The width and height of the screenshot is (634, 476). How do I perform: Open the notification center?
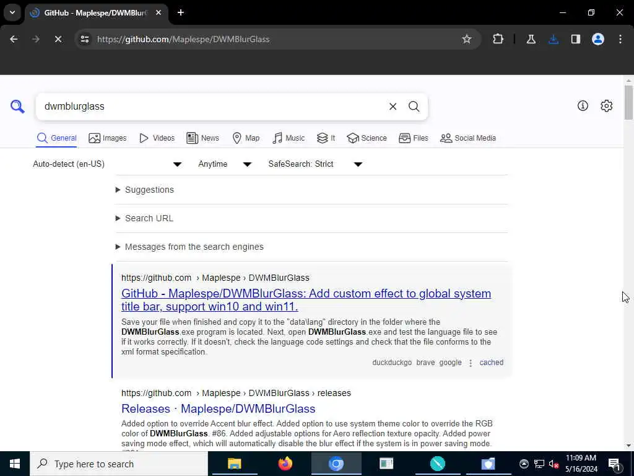pos(615,464)
